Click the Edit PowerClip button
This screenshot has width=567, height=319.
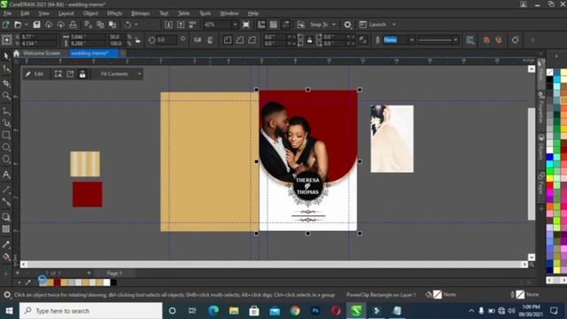point(34,74)
